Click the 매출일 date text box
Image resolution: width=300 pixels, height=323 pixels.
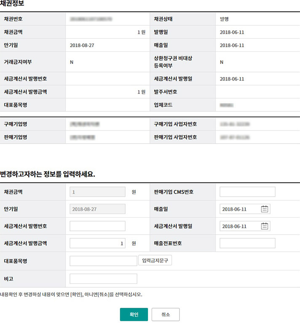point(238,209)
